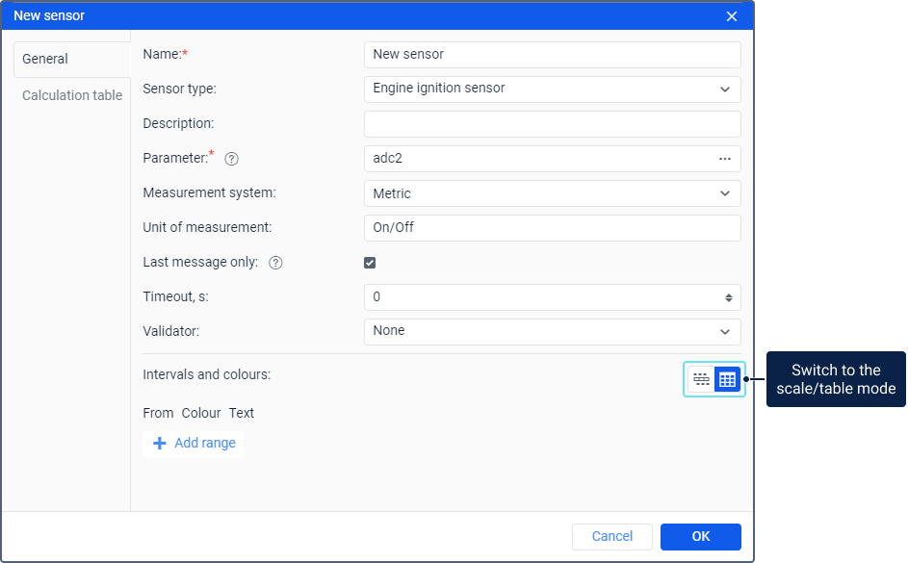Click the Add range link
The height and width of the screenshot is (563, 908).
point(205,444)
